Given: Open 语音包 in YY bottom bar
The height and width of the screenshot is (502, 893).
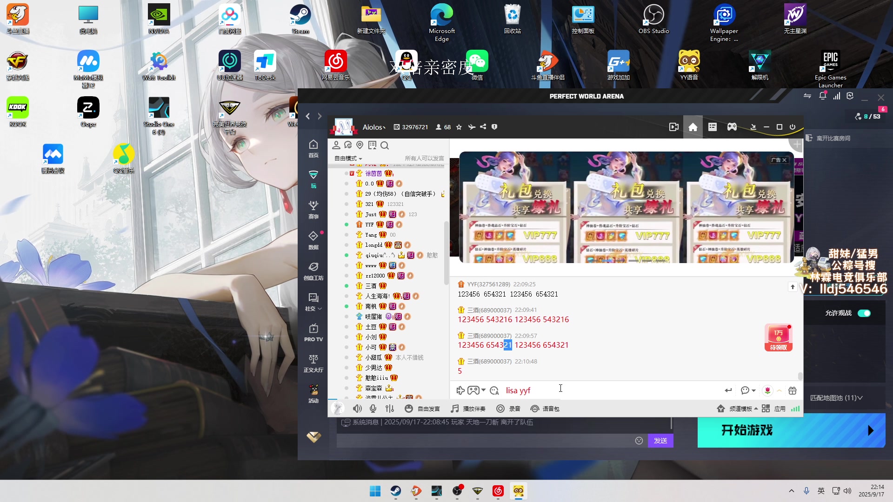Looking at the screenshot, I should click(545, 409).
